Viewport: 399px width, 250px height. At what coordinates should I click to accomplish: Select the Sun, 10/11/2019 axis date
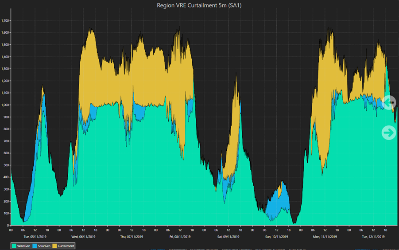coord(276,237)
